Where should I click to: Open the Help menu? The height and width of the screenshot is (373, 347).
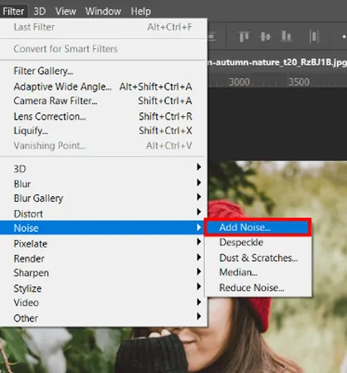pyautogui.click(x=141, y=12)
